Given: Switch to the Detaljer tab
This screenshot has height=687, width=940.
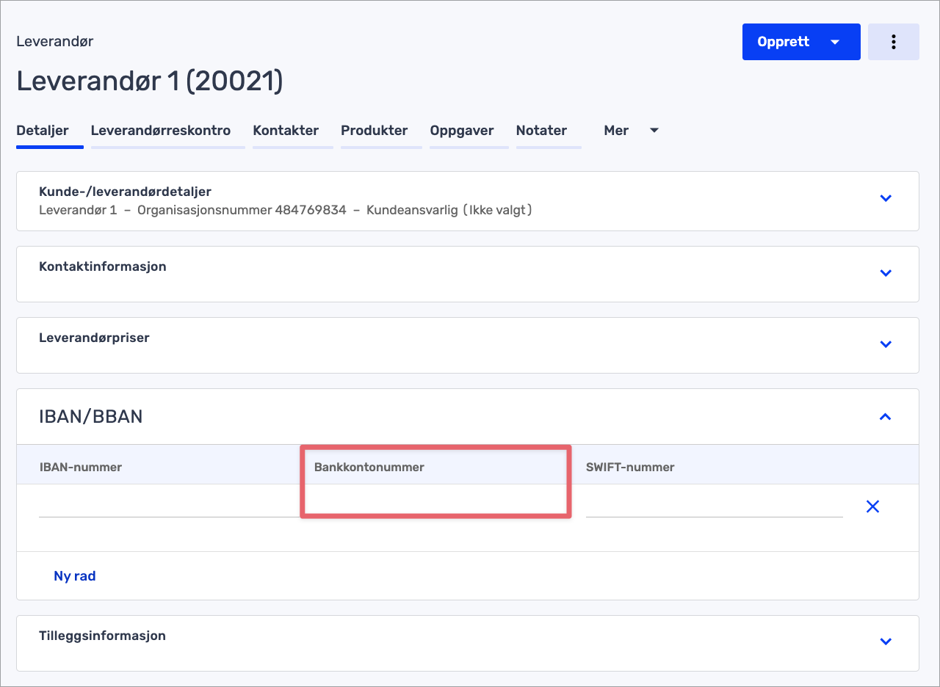Looking at the screenshot, I should pyautogui.click(x=43, y=131).
